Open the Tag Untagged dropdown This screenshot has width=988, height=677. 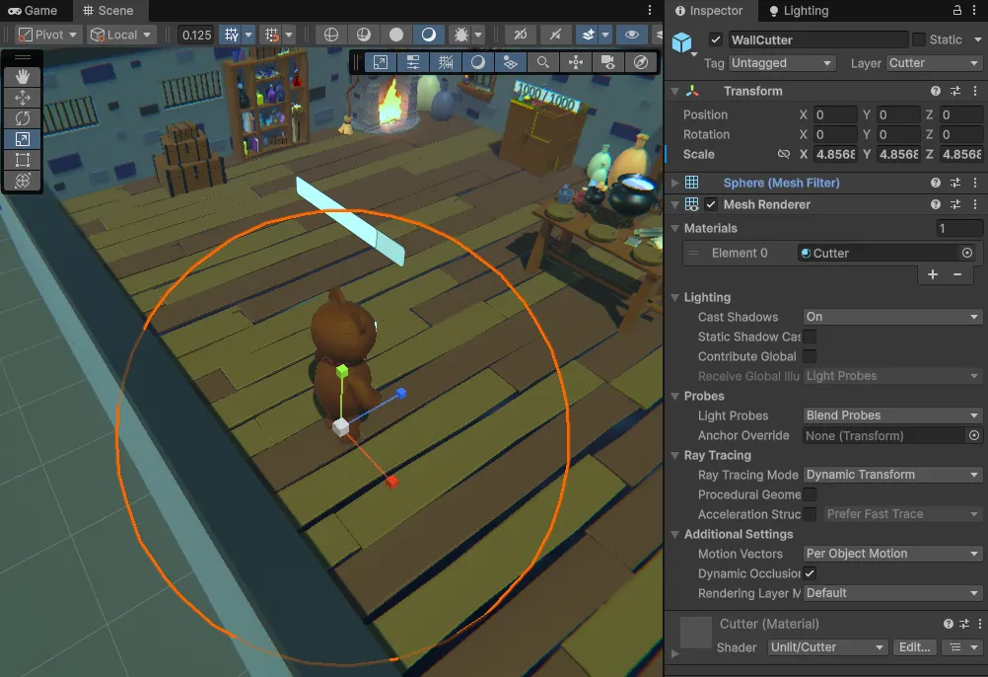click(782, 63)
